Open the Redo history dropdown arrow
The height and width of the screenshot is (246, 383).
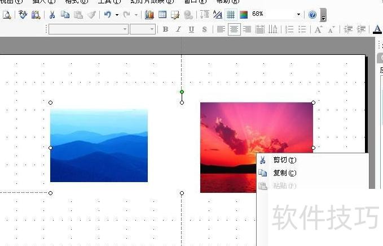(136, 15)
